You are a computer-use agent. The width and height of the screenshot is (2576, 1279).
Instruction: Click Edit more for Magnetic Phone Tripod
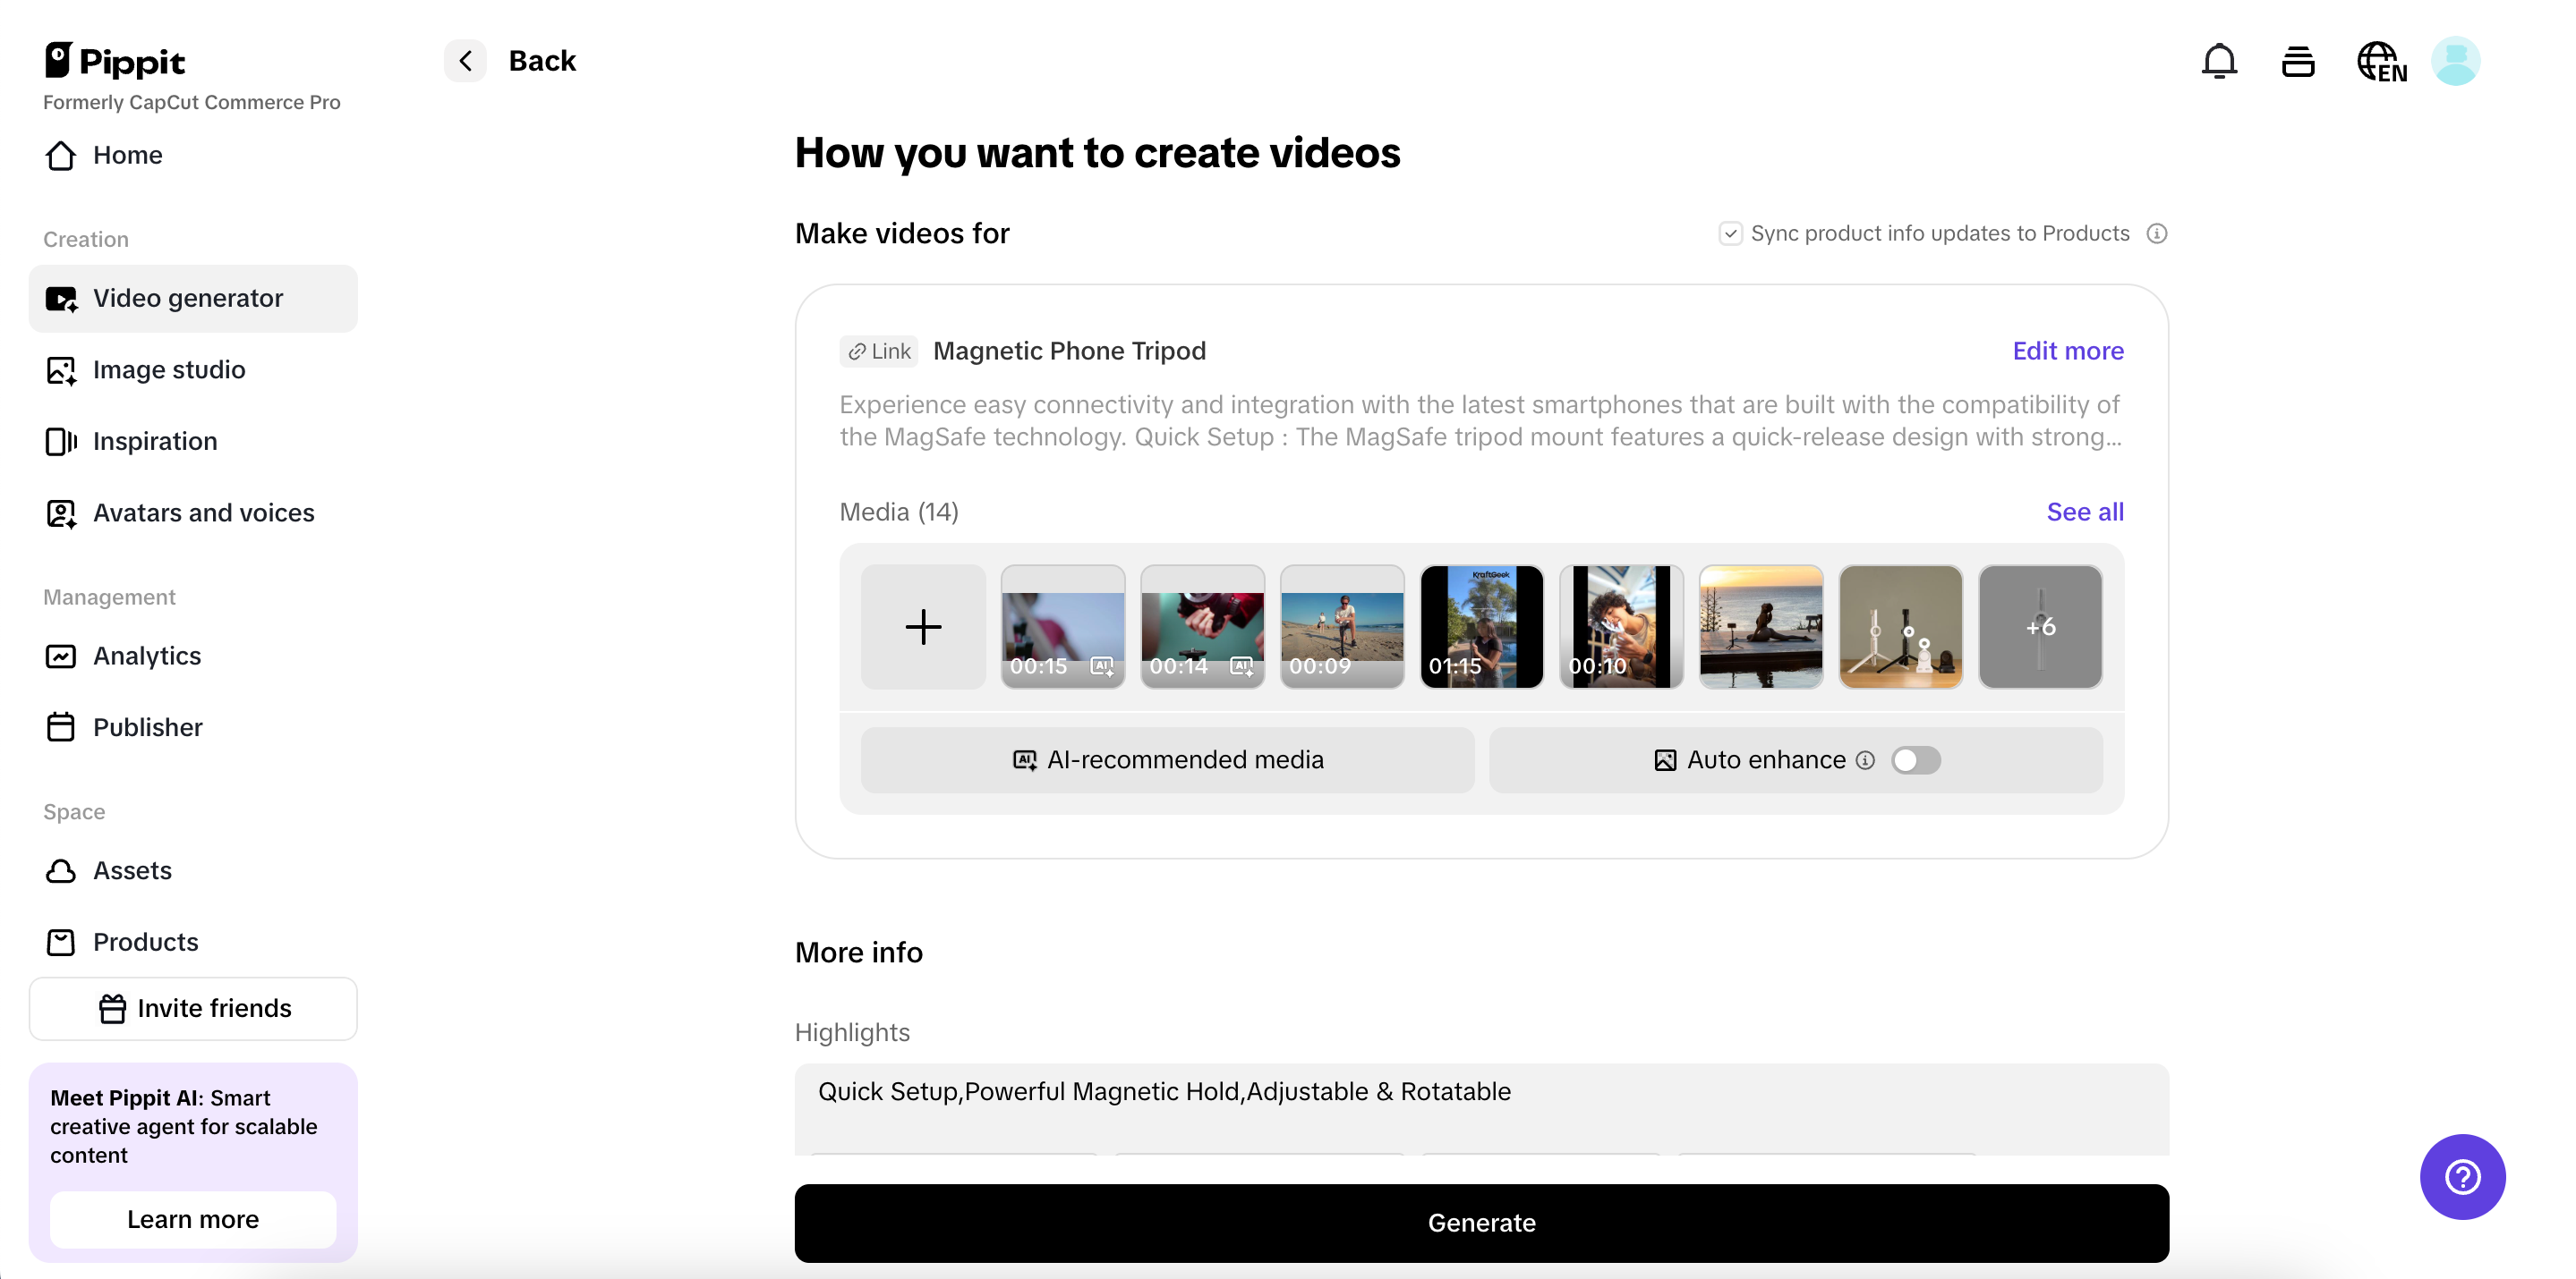(2067, 351)
